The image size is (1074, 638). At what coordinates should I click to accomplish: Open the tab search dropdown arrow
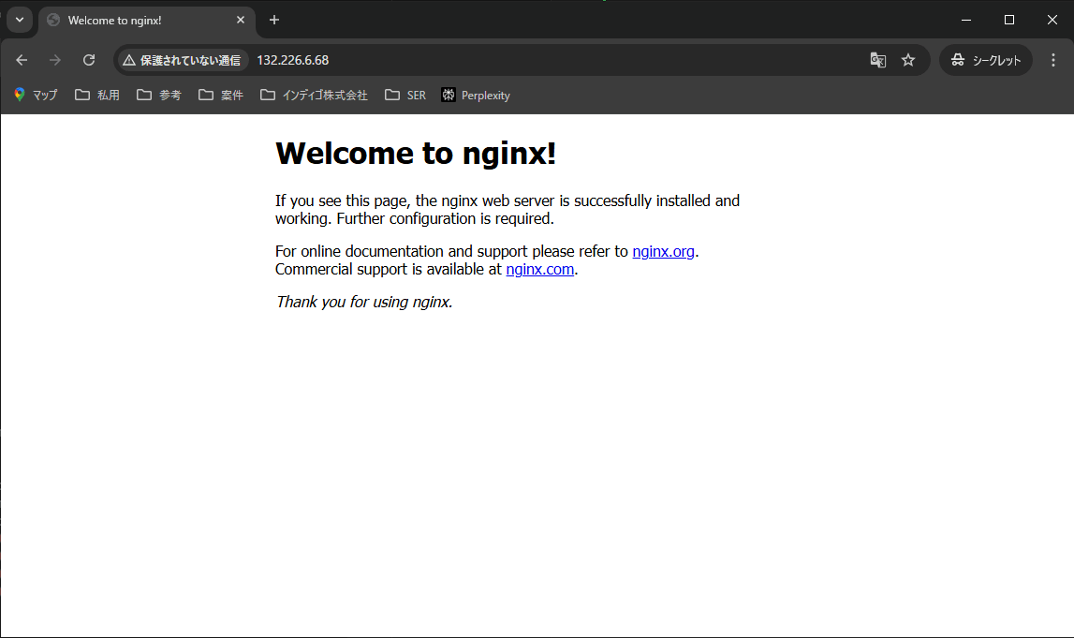pyautogui.click(x=19, y=20)
